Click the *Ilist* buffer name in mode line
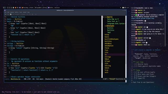This screenshot has width=168, height=94. 112,79
